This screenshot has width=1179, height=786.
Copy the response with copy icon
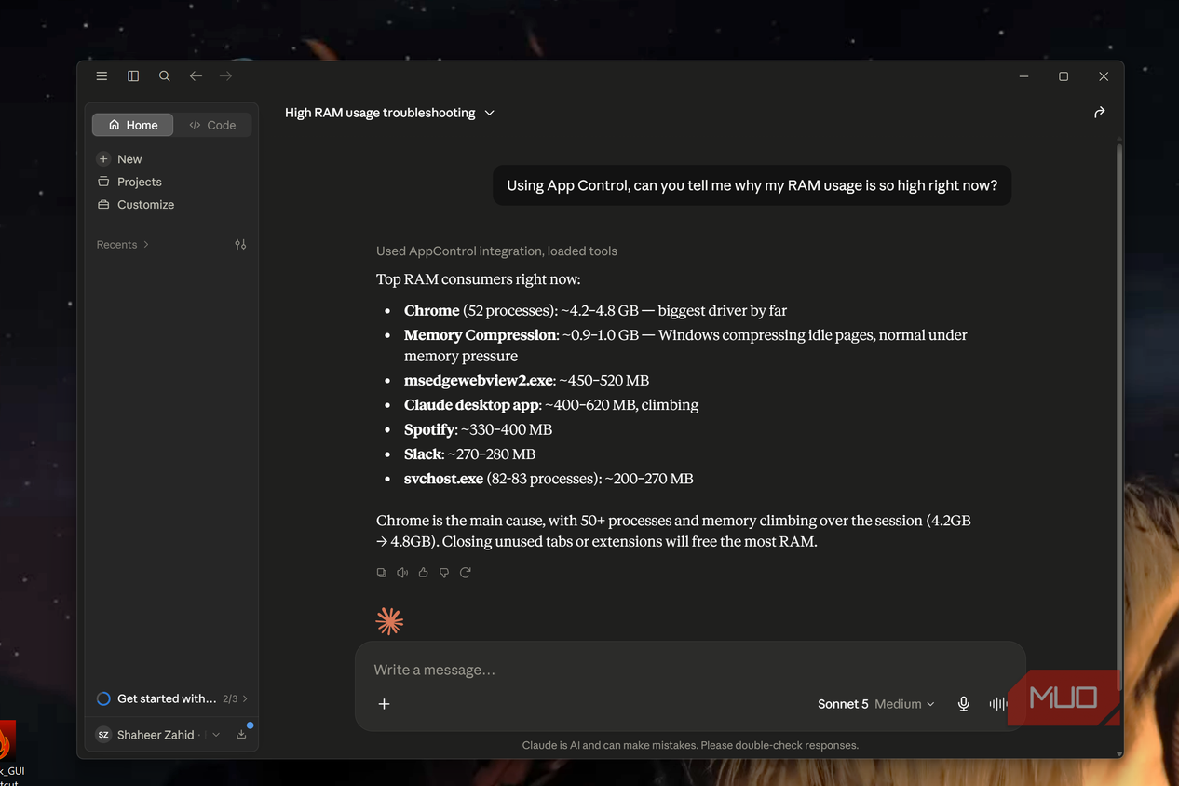[382, 573]
